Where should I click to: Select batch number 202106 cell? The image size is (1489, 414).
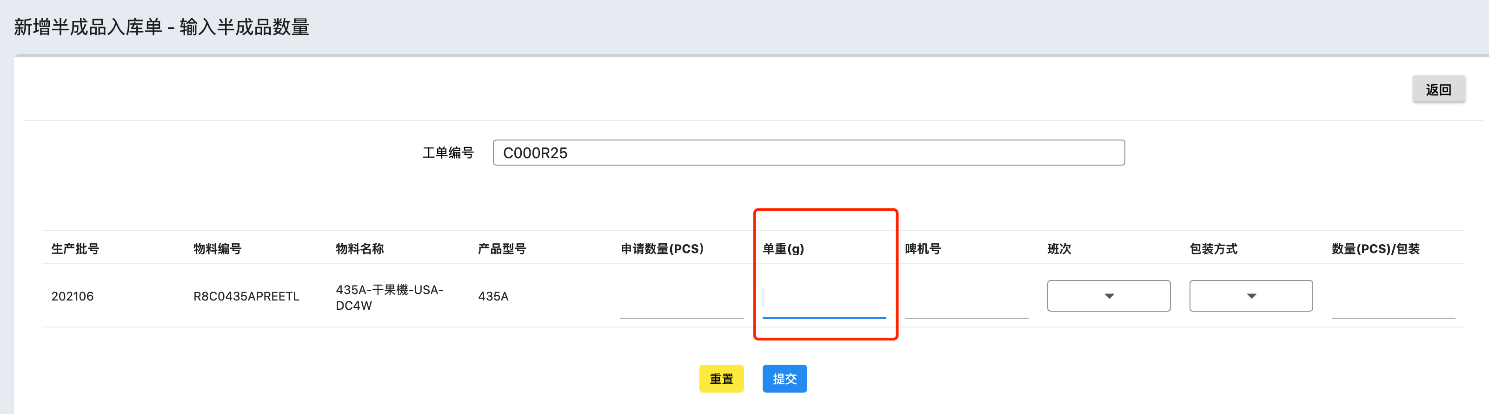72,296
